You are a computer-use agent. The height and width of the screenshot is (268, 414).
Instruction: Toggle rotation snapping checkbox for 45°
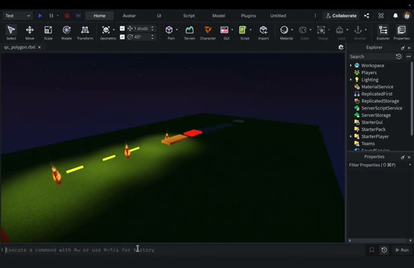point(122,37)
